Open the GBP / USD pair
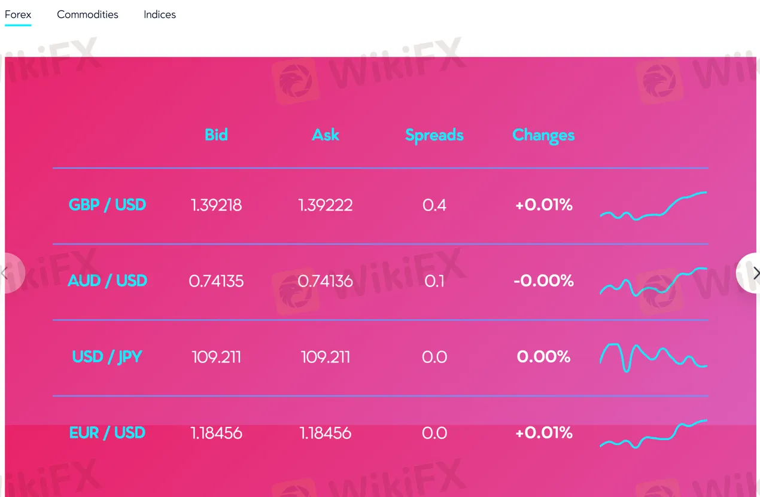The image size is (760, 497). pos(107,205)
